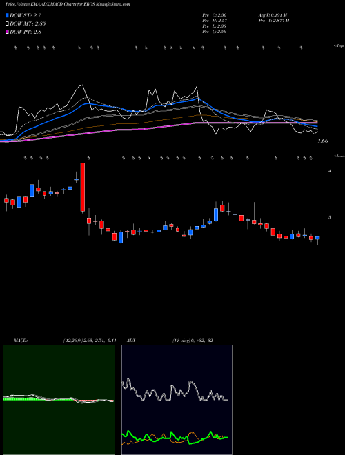This screenshot has height=455, width=345.
Task: Click the last blue candlestick on the right
Action: pos(317,238)
